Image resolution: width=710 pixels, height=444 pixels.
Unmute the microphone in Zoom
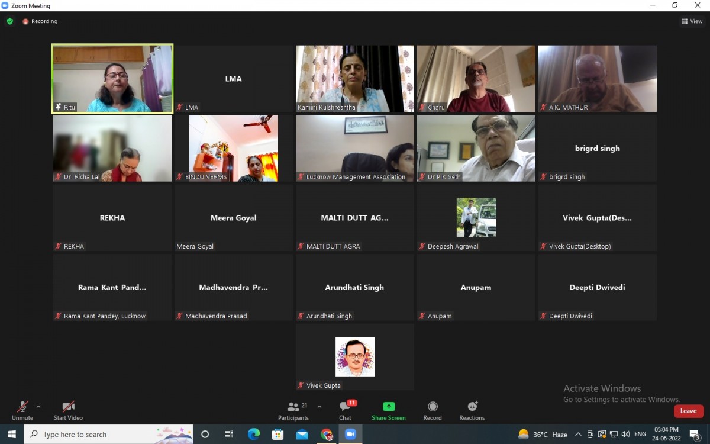pyautogui.click(x=22, y=410)
